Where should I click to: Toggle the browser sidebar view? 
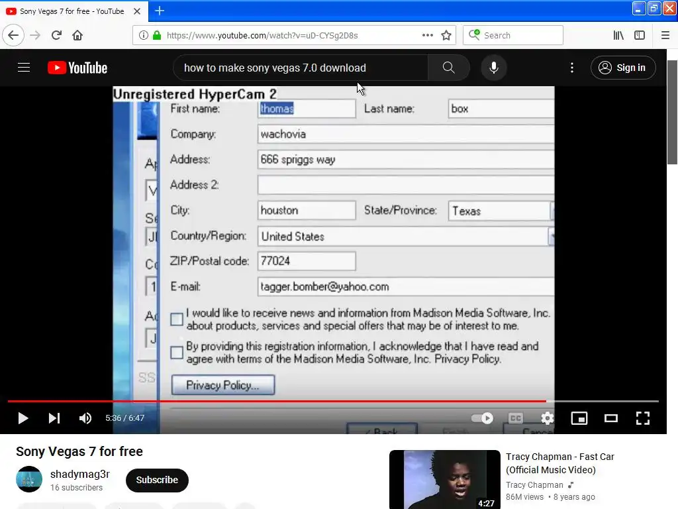640,36
